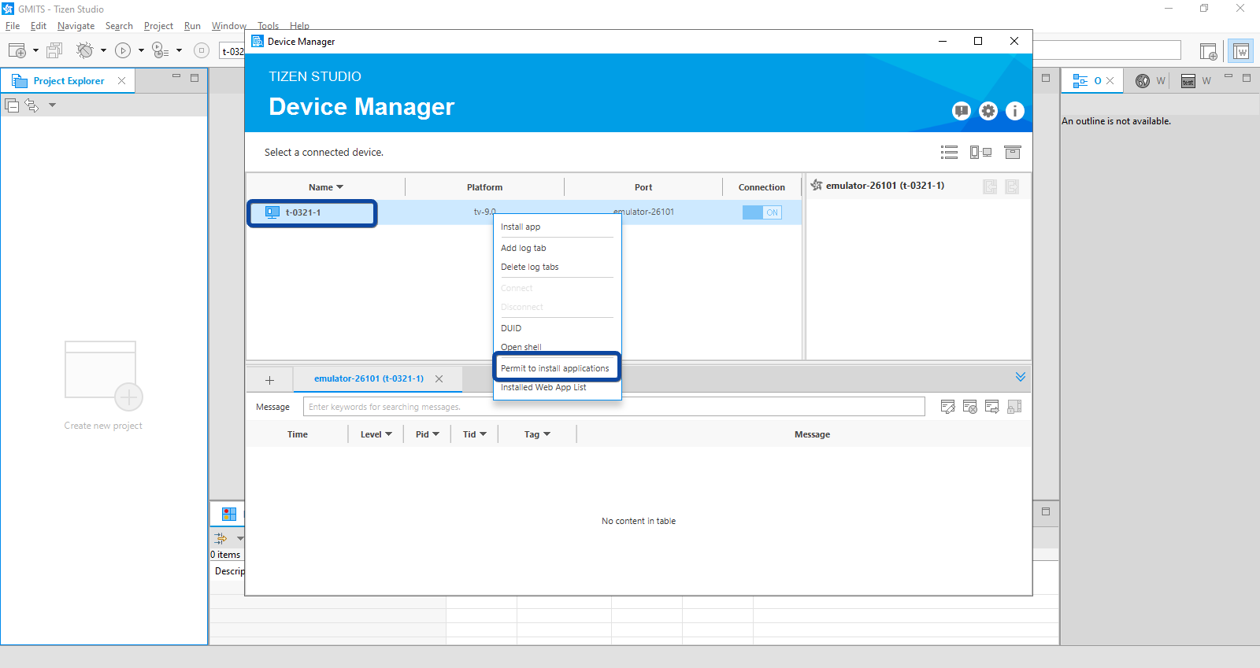This screenshot has height=668, width=1260.
Task: Choose Permit to install applications
Action: tap(557, 368)
